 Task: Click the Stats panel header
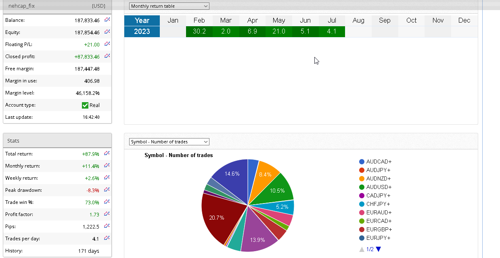click(x=57, y=141)
